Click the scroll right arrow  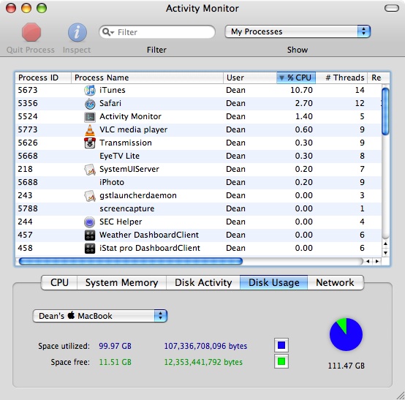coord(376,261)
